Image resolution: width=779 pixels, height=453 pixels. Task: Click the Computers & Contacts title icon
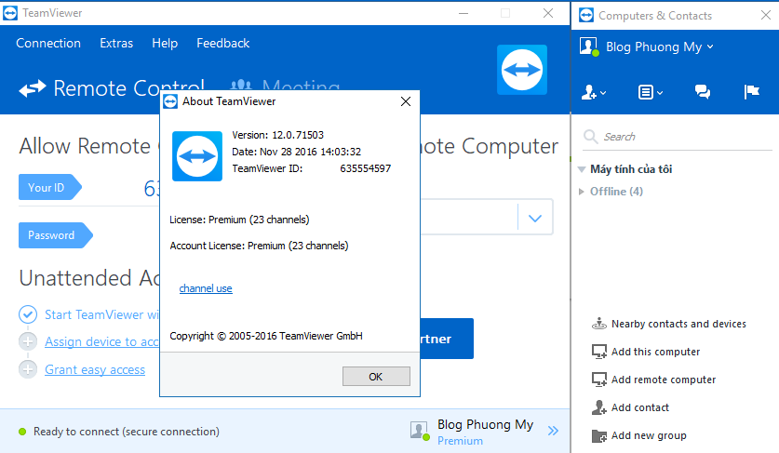[x=586, y=16]
